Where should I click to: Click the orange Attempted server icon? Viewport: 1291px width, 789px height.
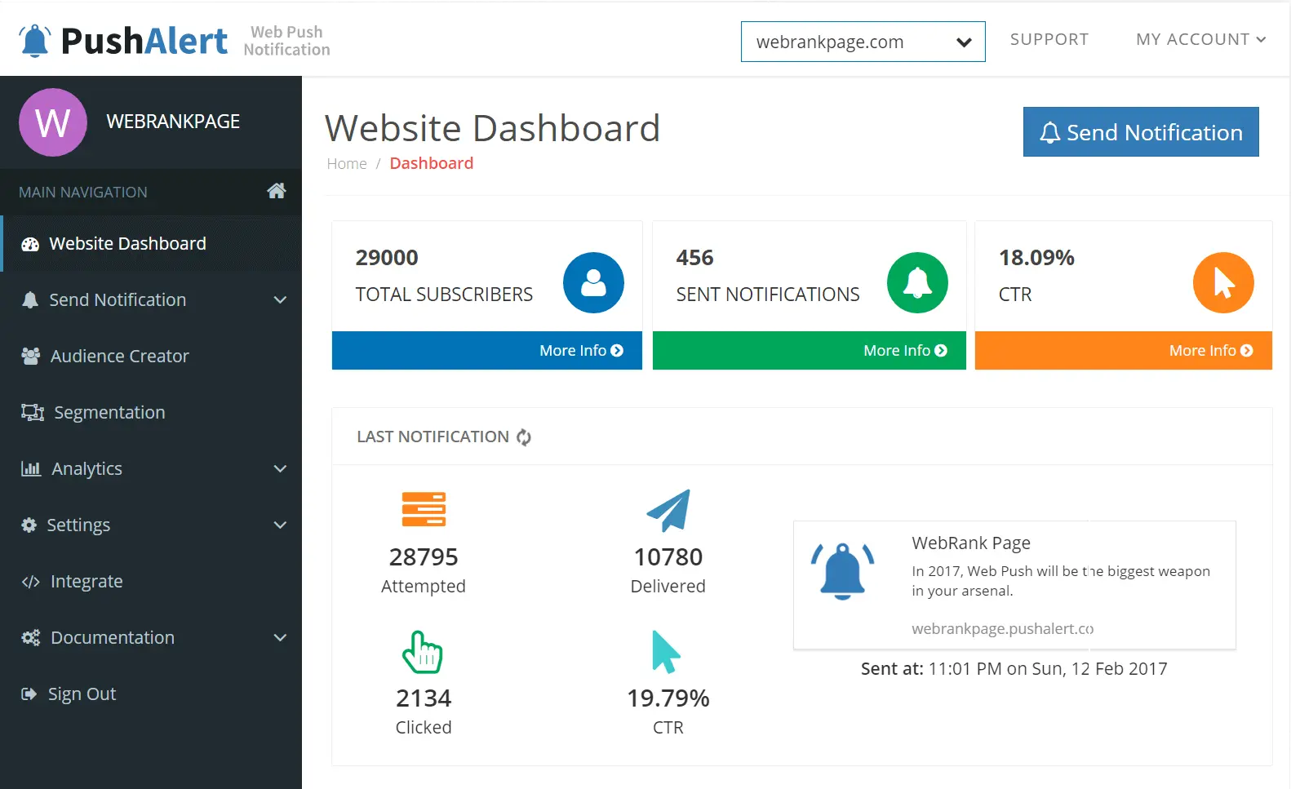[x=424, y=509]
